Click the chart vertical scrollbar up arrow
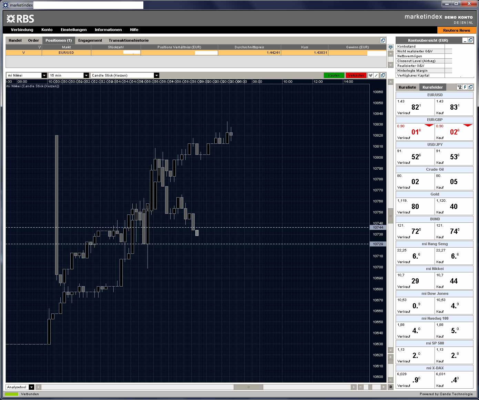The image size is (479, 400). click(390, 82)
